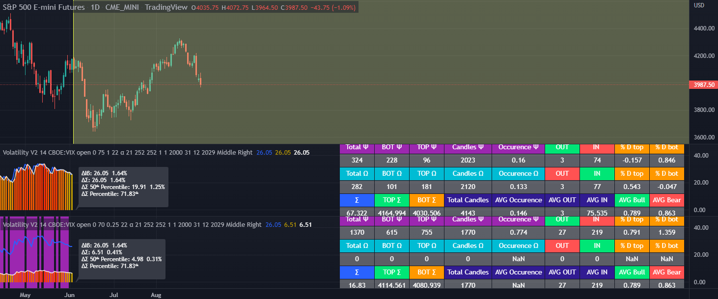Image resolution: width=718 pixels, height=299 pixels.
Task: Click the CME_MINI exchange label
Action: 122,7
